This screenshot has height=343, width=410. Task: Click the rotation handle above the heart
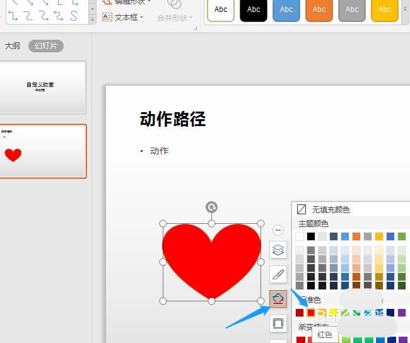point(211,207)
